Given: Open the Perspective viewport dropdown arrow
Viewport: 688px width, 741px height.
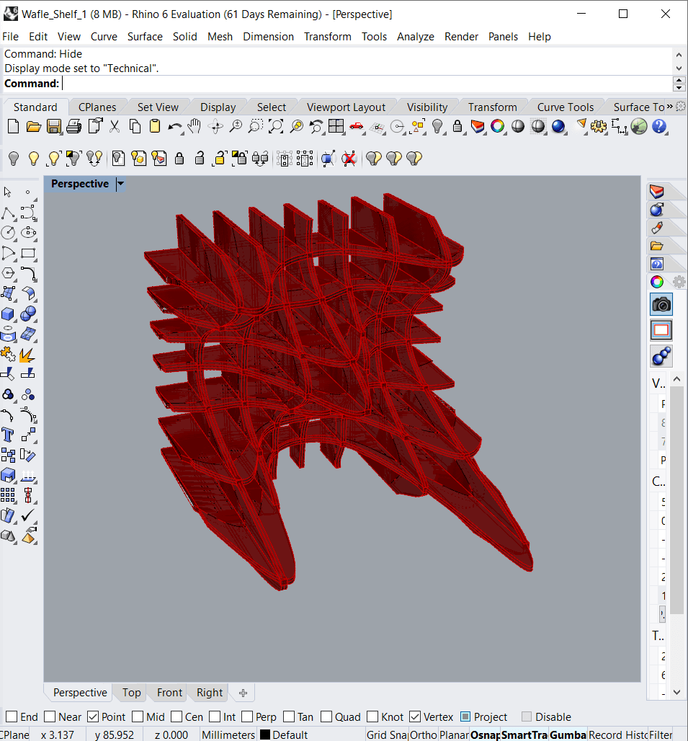Looking at the screenshot, I should click(x=120, y=184).
